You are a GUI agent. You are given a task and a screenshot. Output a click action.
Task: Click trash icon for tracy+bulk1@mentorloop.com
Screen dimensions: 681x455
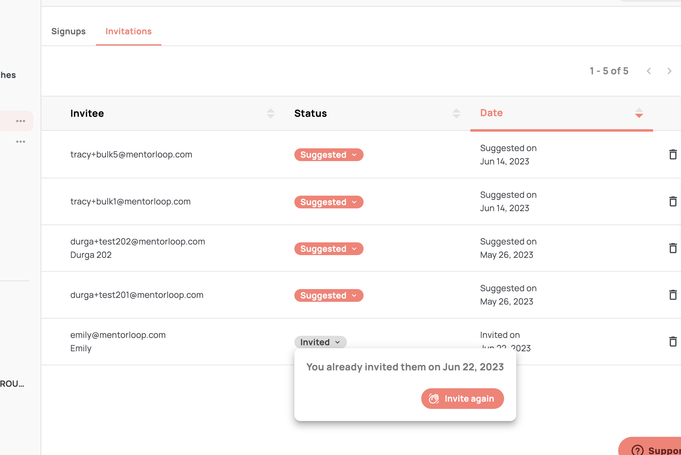point(673,201)
